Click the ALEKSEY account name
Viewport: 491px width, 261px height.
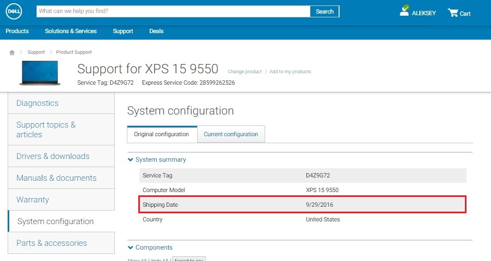[424, 13]
